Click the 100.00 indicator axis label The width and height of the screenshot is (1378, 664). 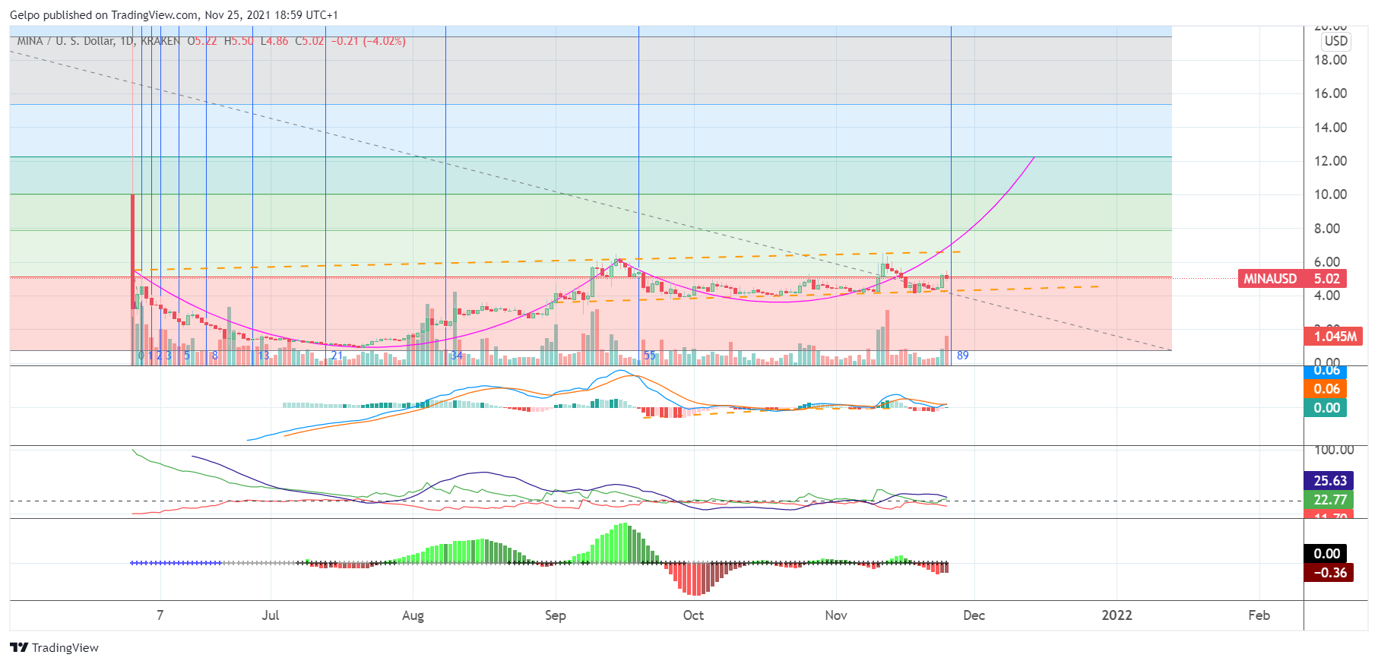1333,451
